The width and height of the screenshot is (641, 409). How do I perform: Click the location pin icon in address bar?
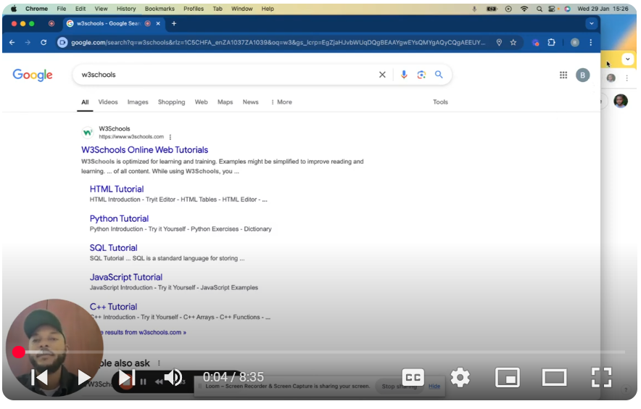(499, 43)
